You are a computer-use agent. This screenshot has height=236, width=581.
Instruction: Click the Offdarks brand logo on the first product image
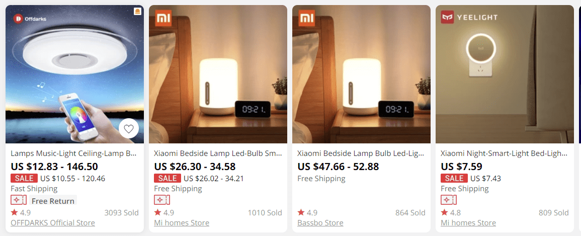click(30, 19)
